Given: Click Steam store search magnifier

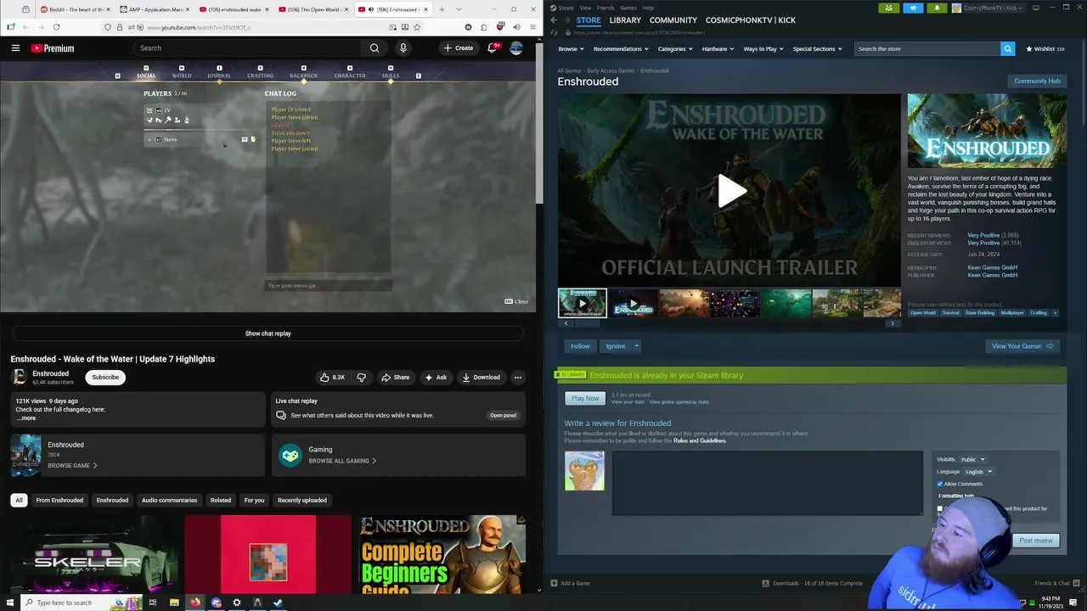Looking at the screenshot, I should [1007, 48].
